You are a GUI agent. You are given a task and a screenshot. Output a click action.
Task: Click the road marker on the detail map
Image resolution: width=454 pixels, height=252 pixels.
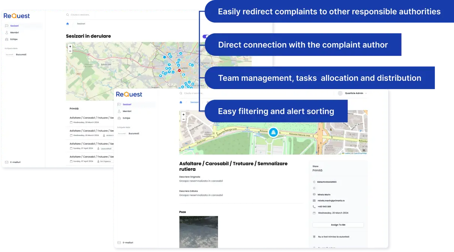click(273, 133)
